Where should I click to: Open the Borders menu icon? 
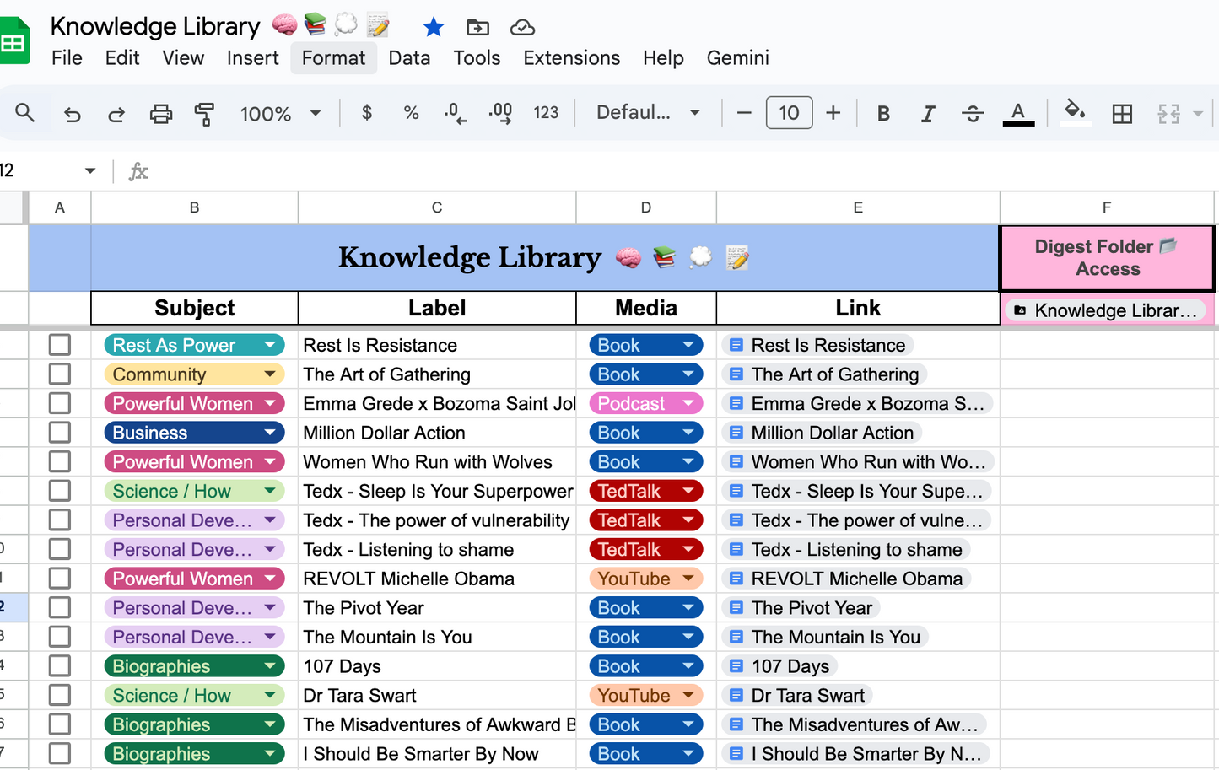[x=1122, y=112]
